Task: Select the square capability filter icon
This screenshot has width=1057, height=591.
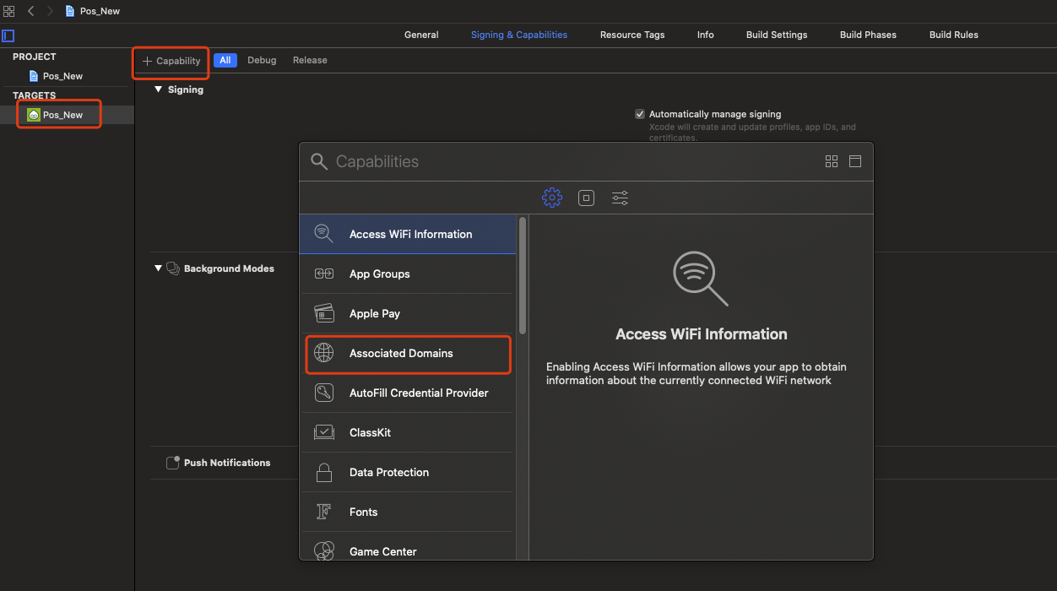Action: pyautogui.click(x=586, y=198)
